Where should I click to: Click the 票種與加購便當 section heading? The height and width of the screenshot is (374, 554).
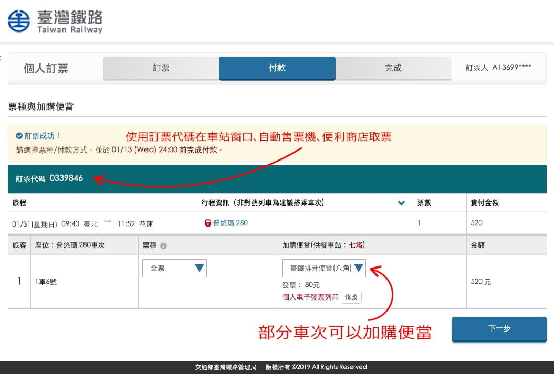tap(40, 106)
